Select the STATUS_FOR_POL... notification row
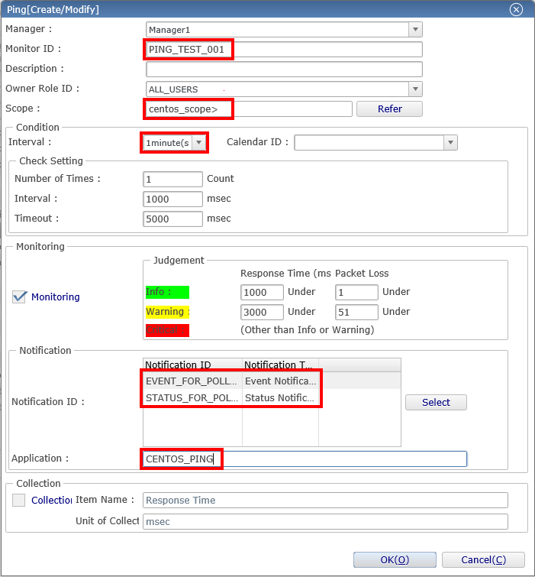Image resolution: width=535 pixels, height=577 pixels. (x=272, y=398)
